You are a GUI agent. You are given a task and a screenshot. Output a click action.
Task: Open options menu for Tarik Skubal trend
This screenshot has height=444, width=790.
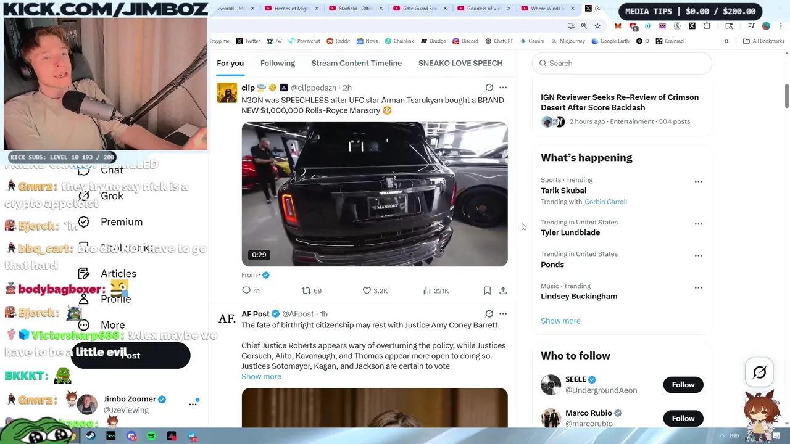pyautogui.click(x=698, y=181)
